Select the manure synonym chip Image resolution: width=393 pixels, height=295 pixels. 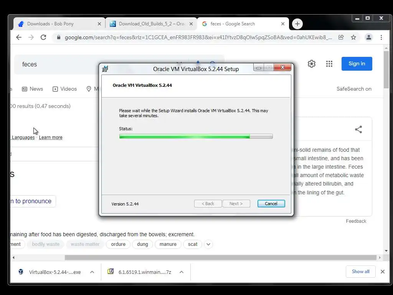pyautogui.click(x=168, y=244)
